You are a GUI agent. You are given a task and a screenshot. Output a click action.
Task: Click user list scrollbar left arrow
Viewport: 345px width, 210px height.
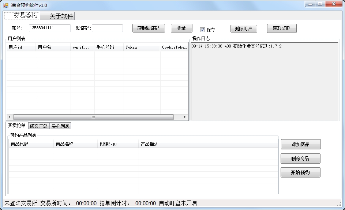tap(10, 117)
